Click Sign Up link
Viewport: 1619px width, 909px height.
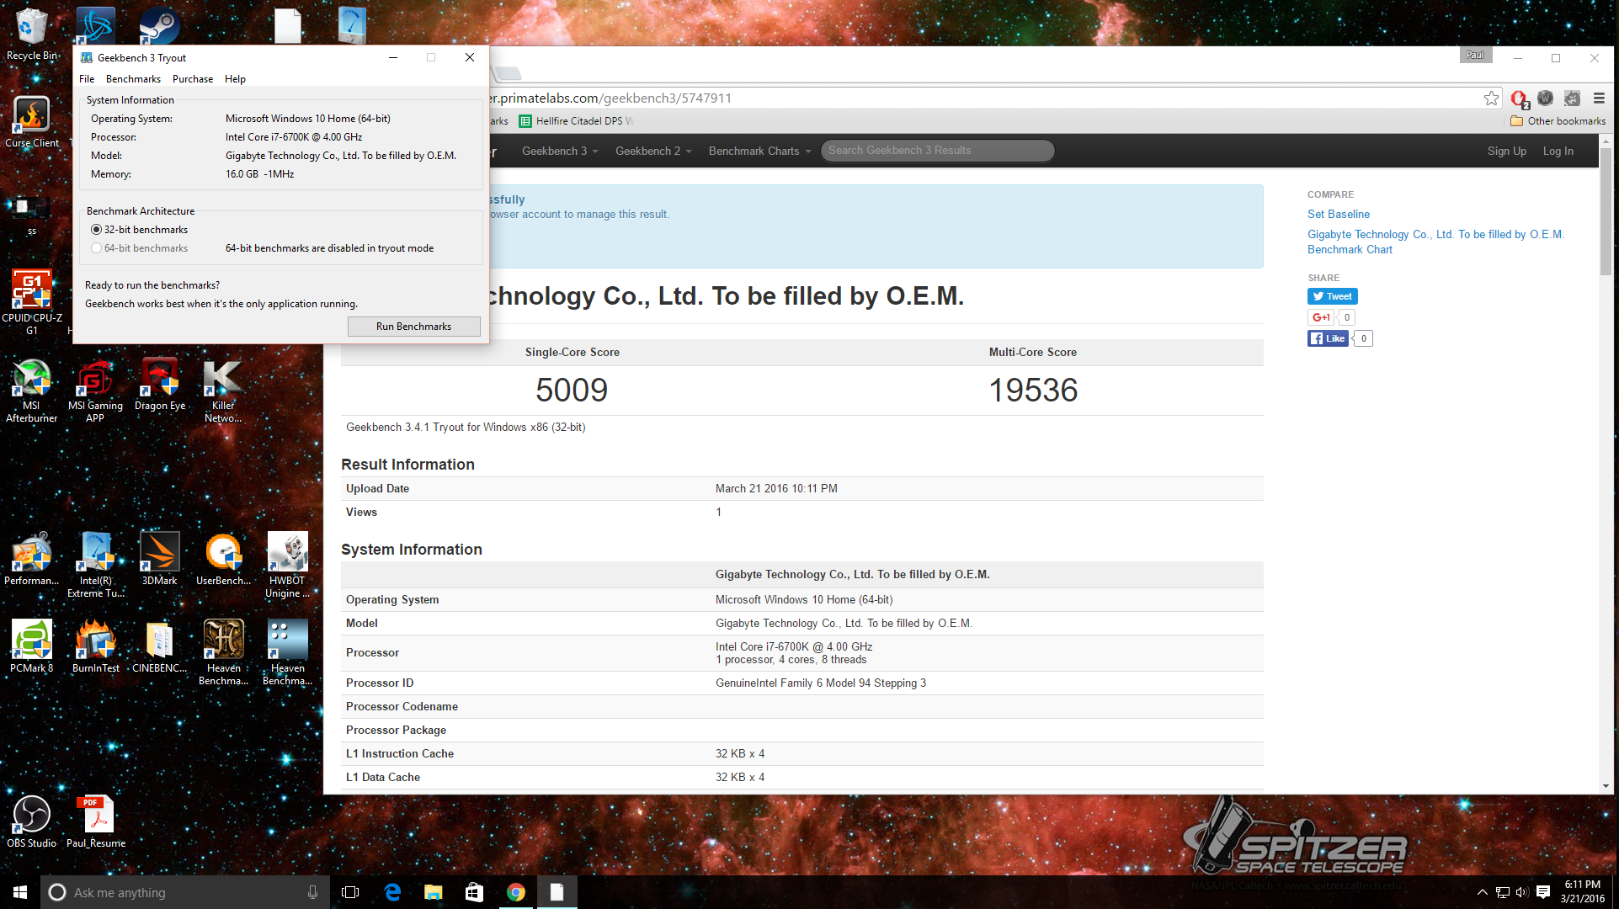[x=1506, y=151]
